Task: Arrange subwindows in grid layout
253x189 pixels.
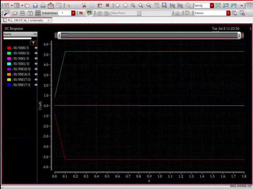Action: coord(38,13)
